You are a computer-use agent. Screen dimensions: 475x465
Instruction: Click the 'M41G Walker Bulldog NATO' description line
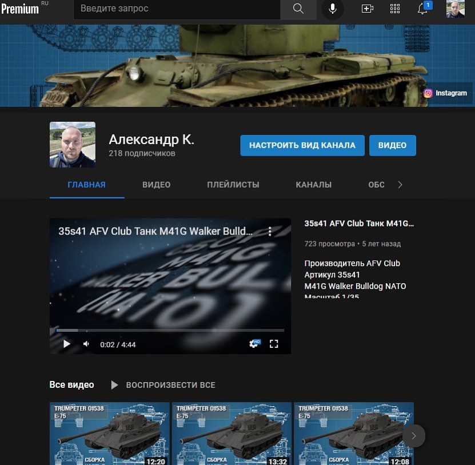coord(355,286)
